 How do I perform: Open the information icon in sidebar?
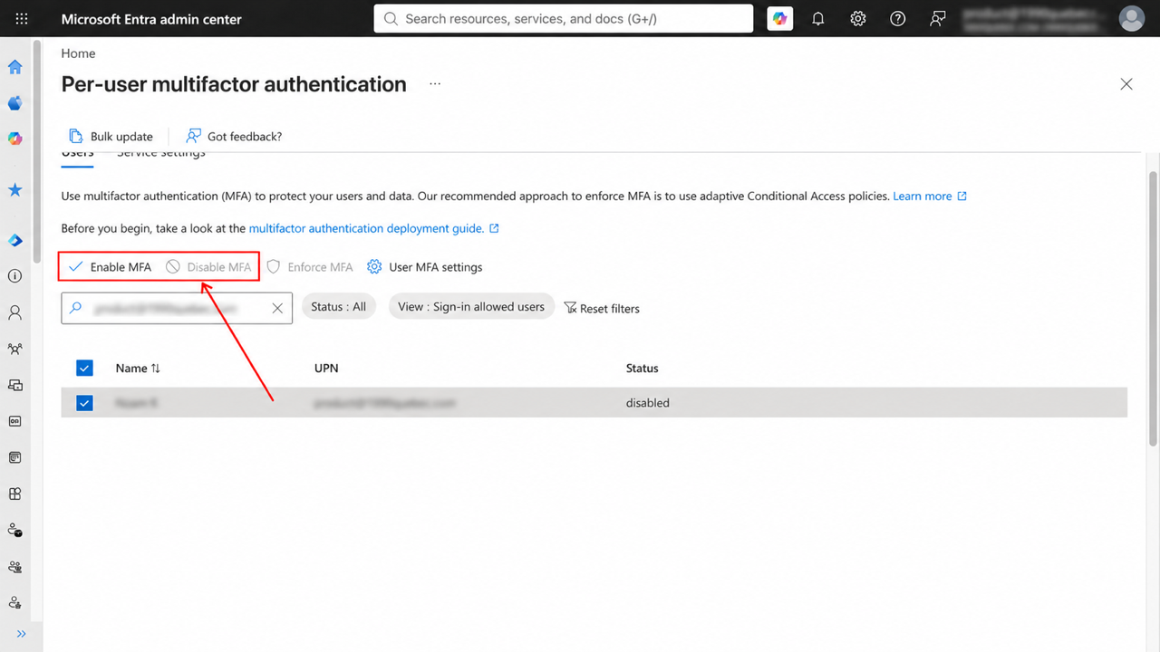click(x=15, y=276)
